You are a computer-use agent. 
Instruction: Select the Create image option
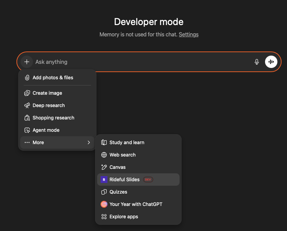click(x=47, y=93)
